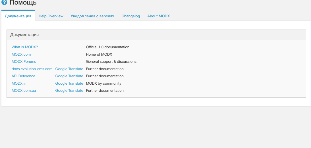This screenshot has height=148, width=311.
Task: Switch to the Документация tab
Action: pyautogui.click(x=18, y=16)
